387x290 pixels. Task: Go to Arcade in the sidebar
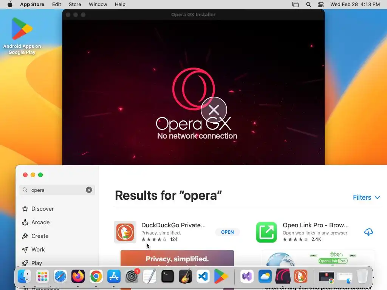click(36, 222)
